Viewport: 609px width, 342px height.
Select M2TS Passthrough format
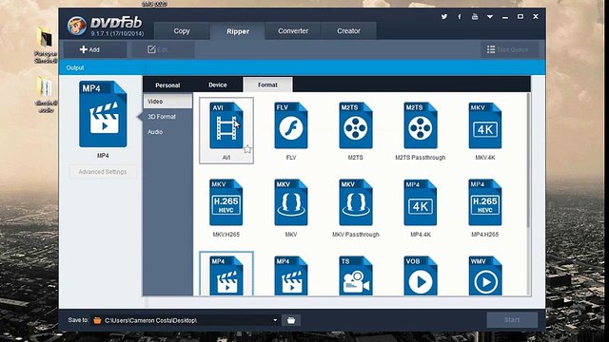pyautogui.click(x=421, y=125)
